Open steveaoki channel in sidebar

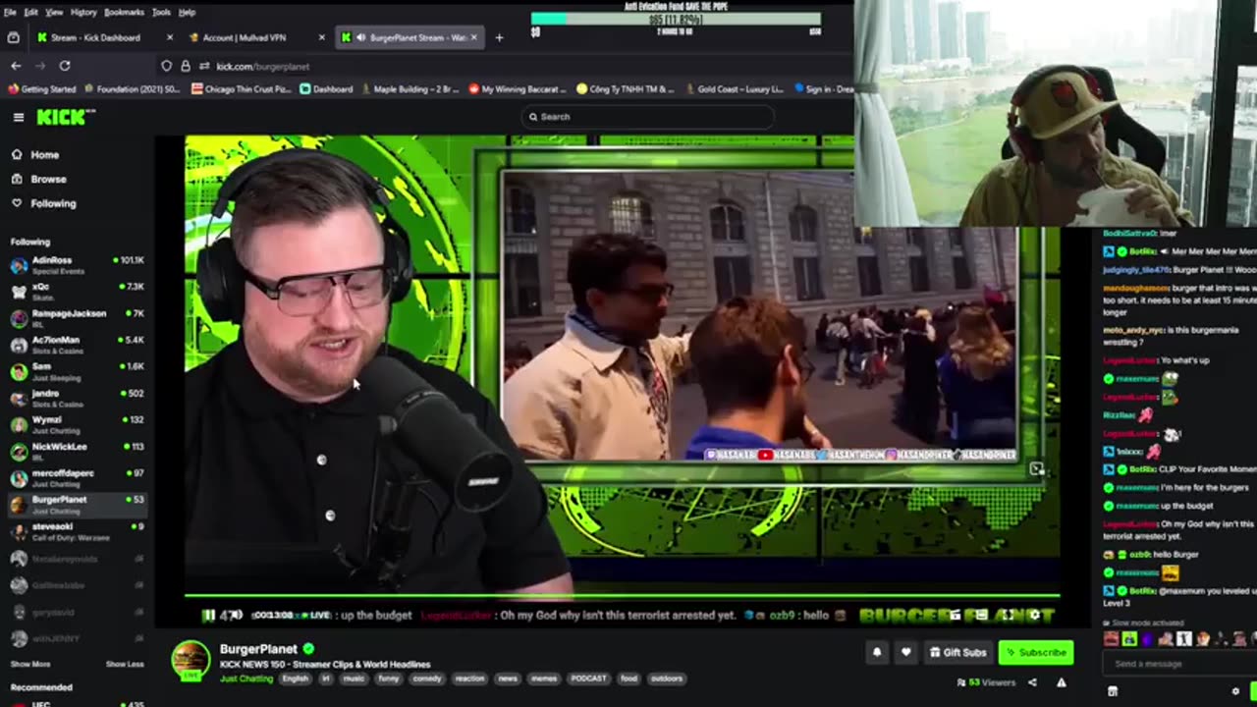click(77, 530)
